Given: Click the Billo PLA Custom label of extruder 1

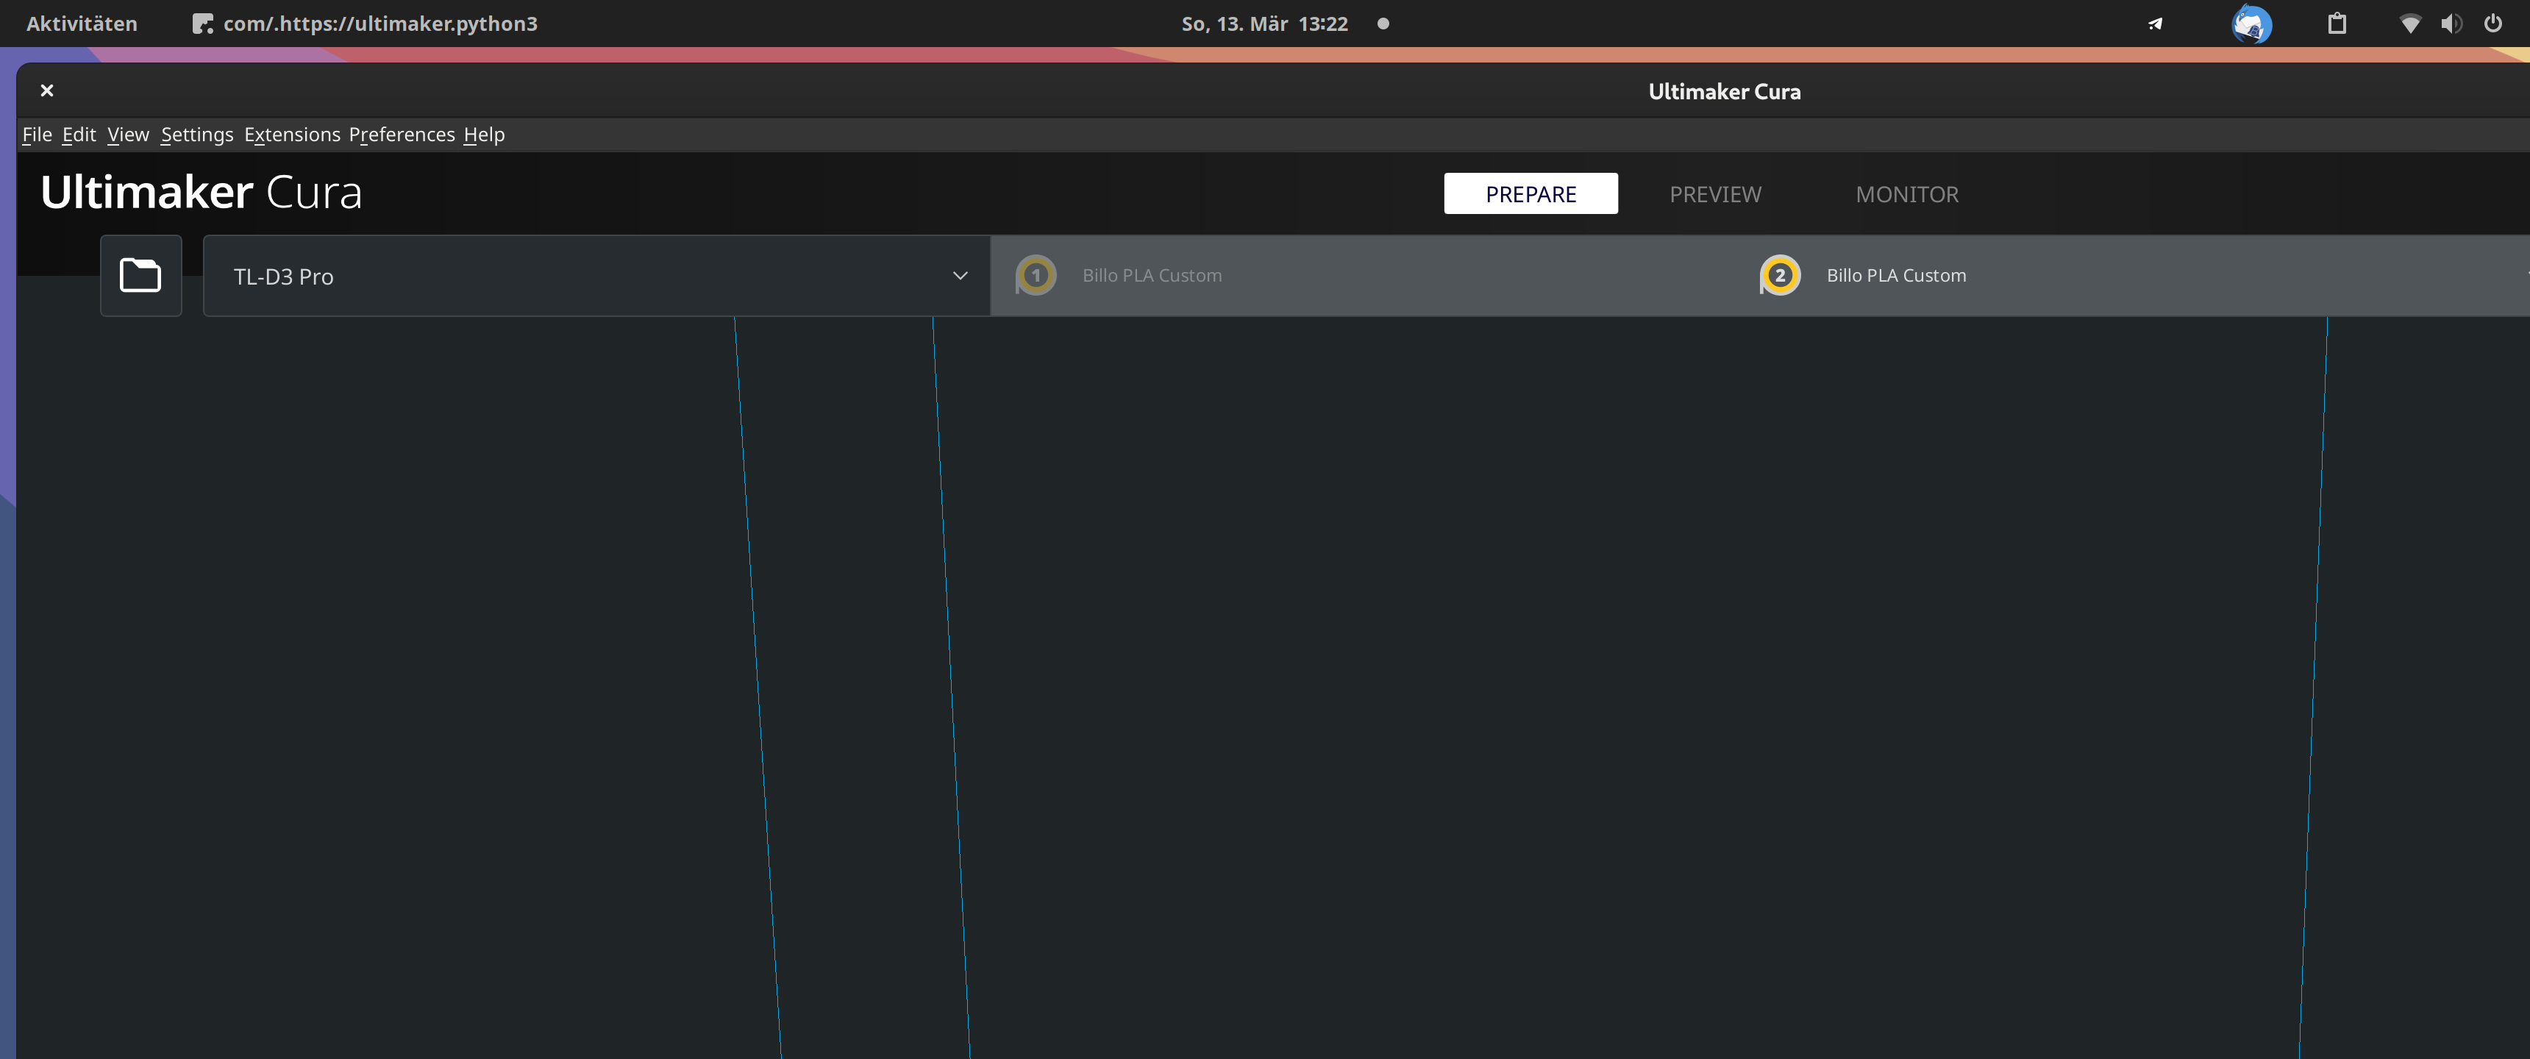Looking at the screenshot, I should click(x=1152, y=275).
